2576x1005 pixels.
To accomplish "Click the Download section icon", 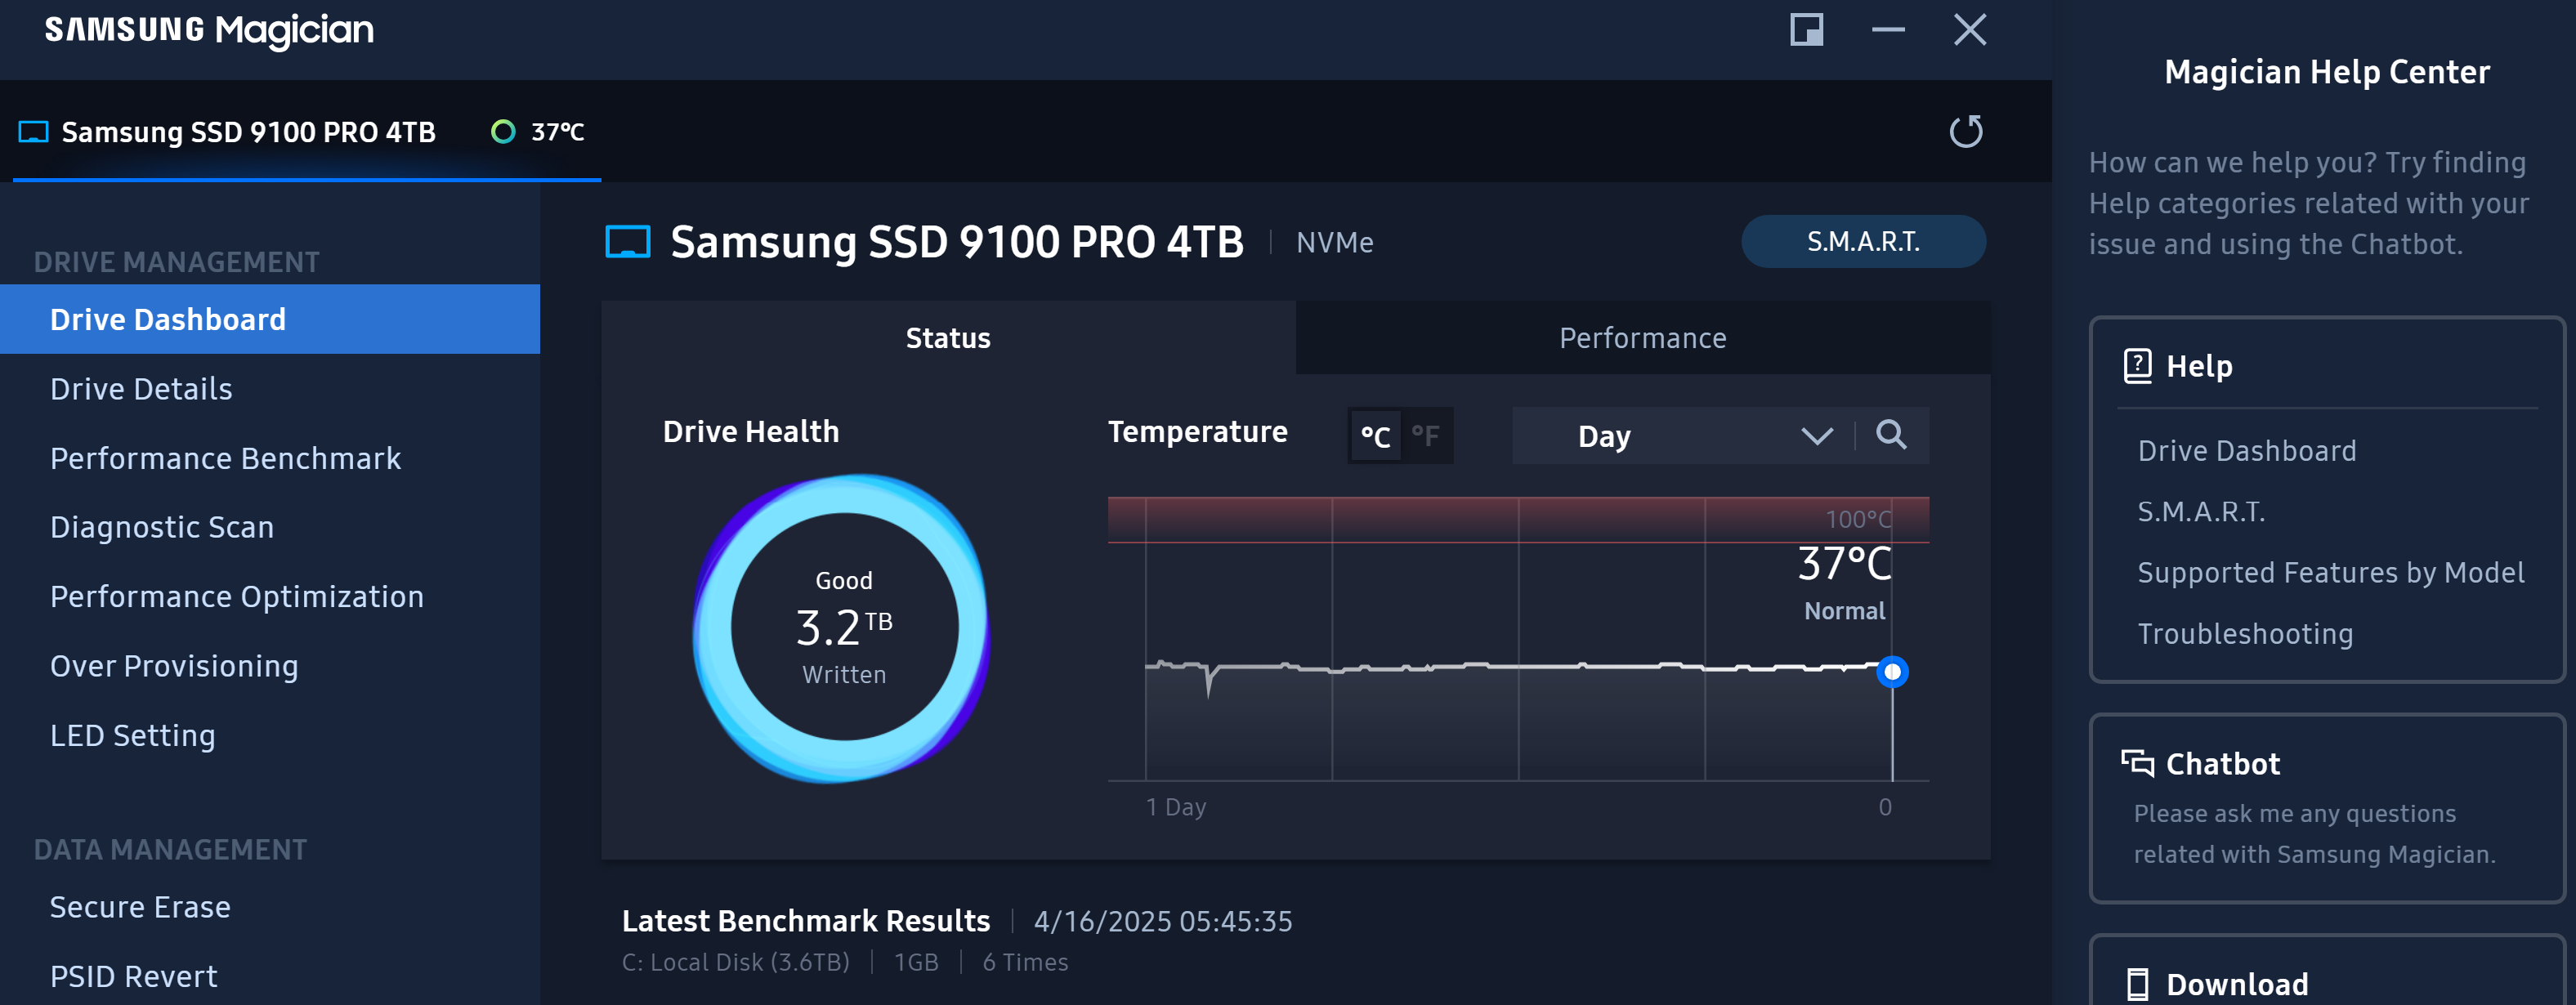I will (x=2137, y=983).
